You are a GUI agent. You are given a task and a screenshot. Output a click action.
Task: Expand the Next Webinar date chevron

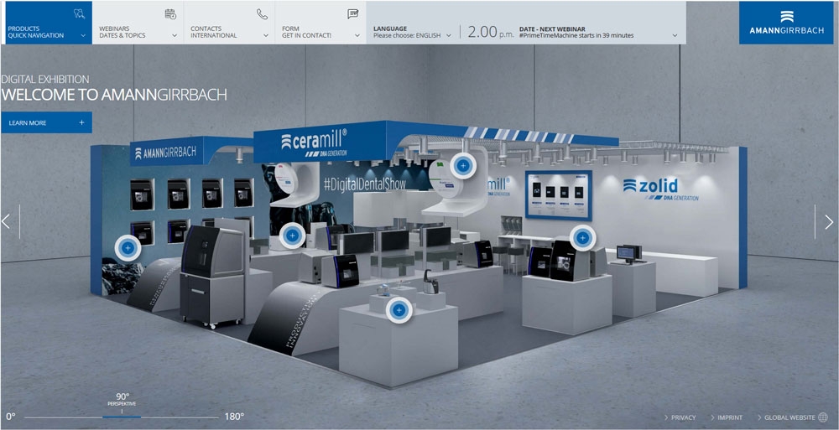pos(675,36)
